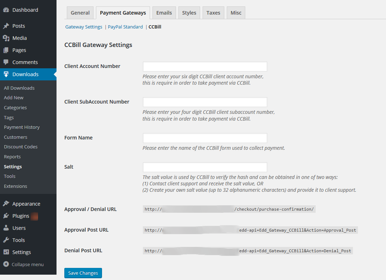The width and height of the screenshot is (386, 280).
Task: Click the Comments speech bubble icon
Action: tap(6, 62)
